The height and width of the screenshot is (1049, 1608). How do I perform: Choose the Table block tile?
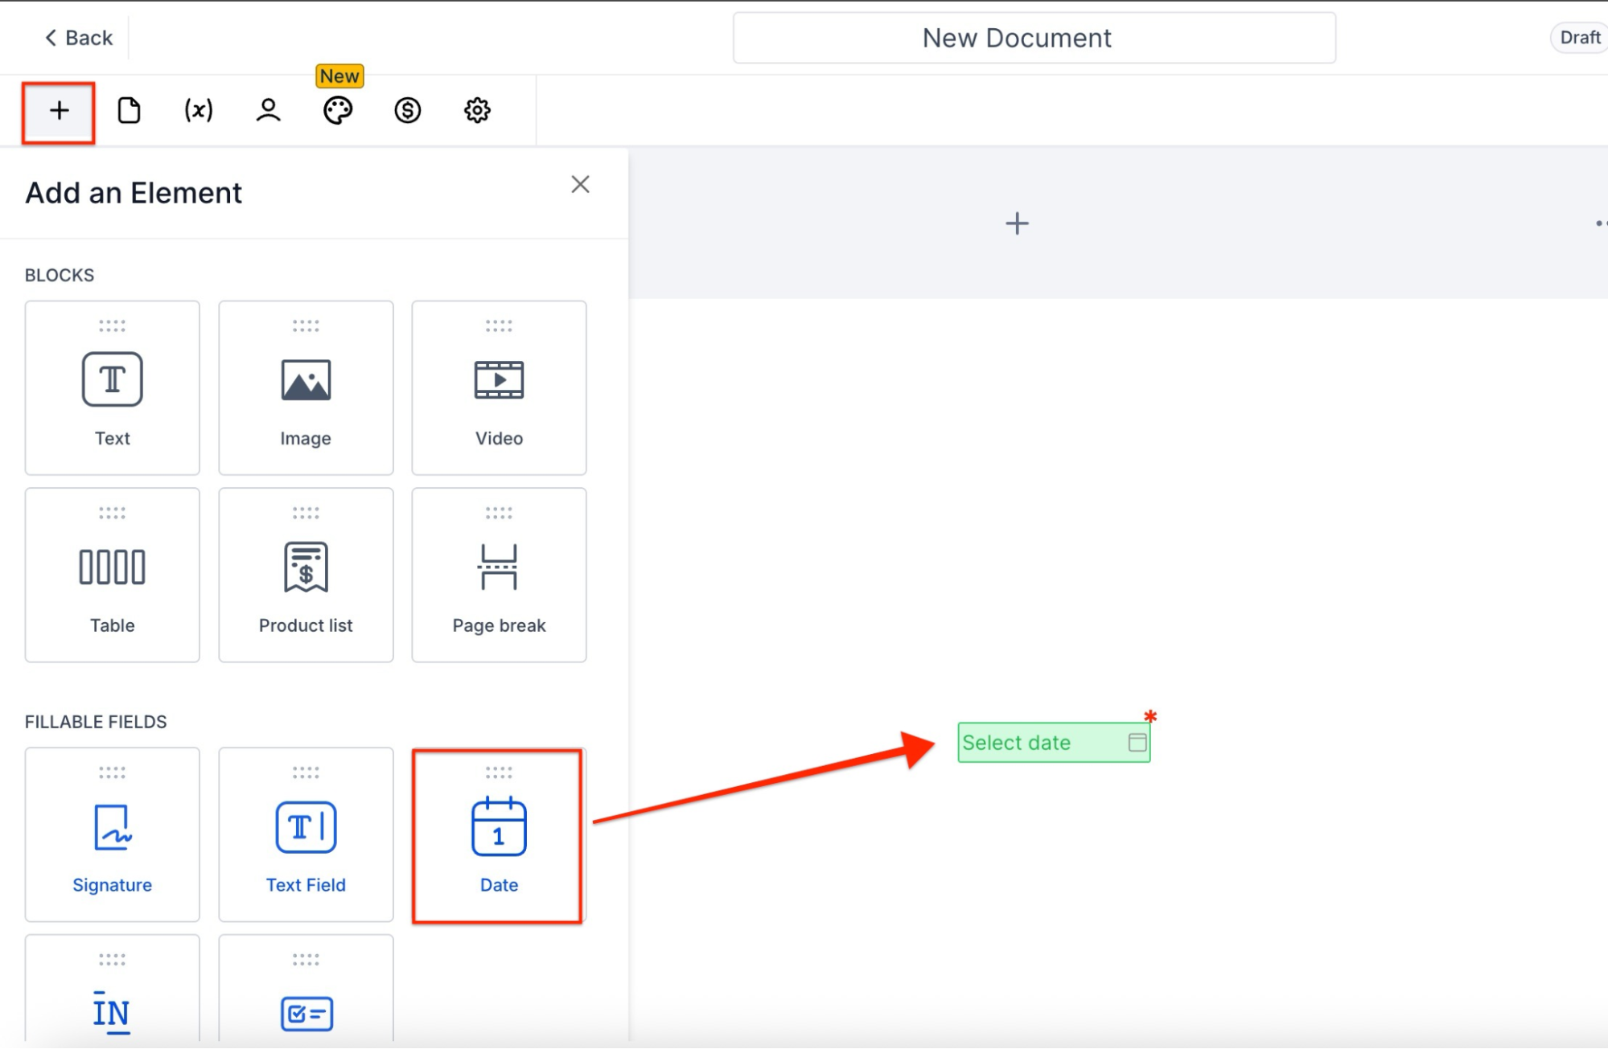[x=113, y=576]
